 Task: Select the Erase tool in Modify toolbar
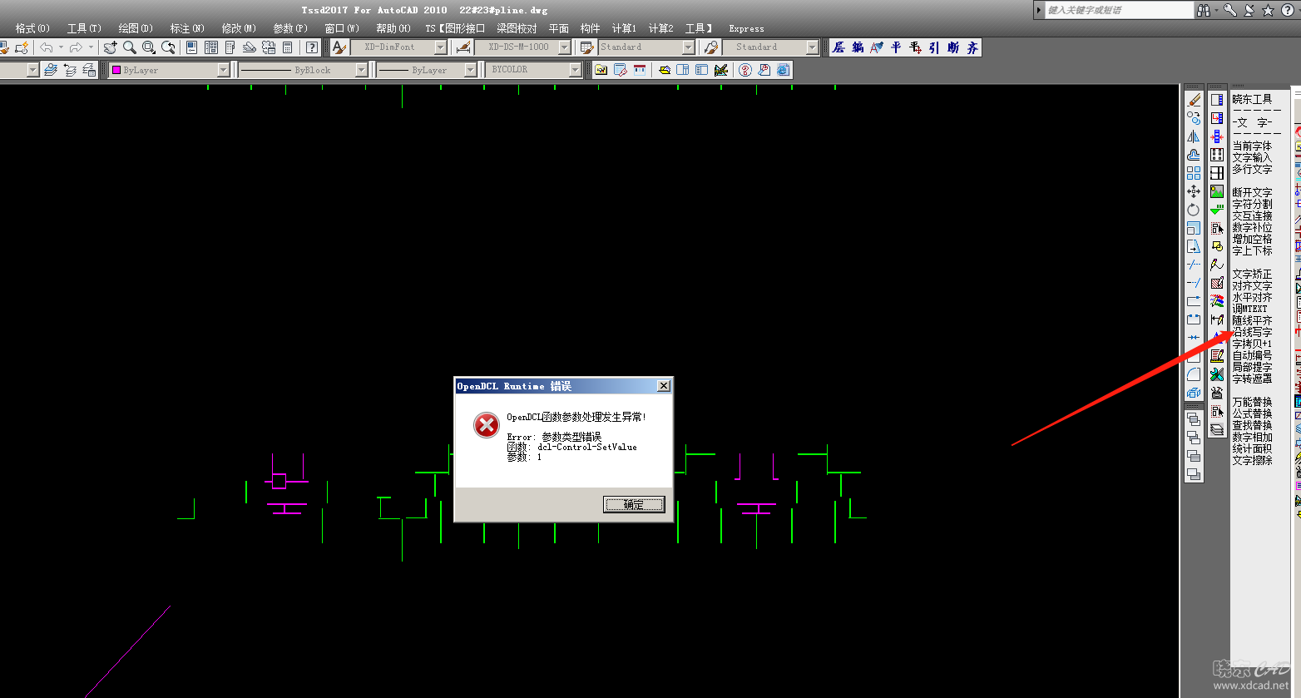click(x=1194, y=100)
